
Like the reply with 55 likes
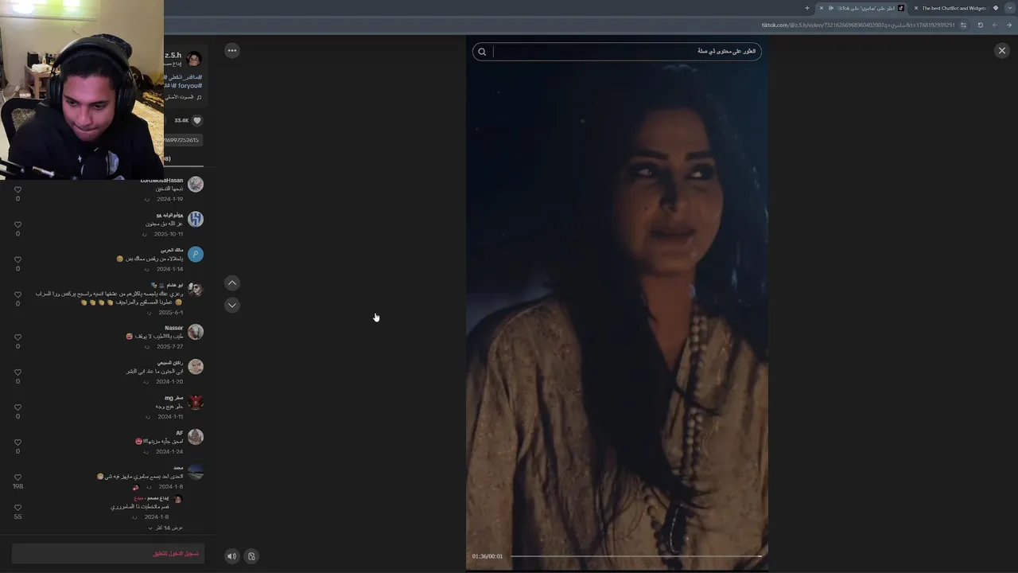pos(17,507)
